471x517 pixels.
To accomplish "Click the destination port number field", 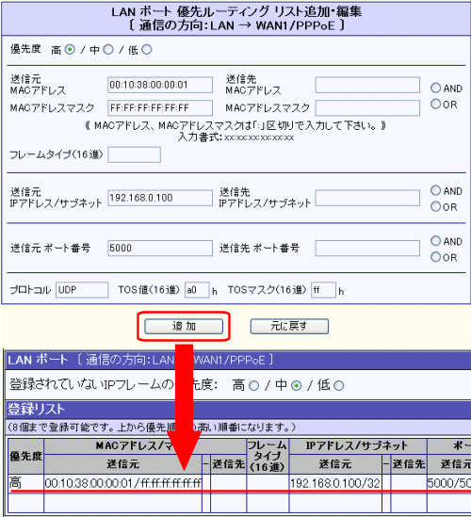I will pos(367,248).
